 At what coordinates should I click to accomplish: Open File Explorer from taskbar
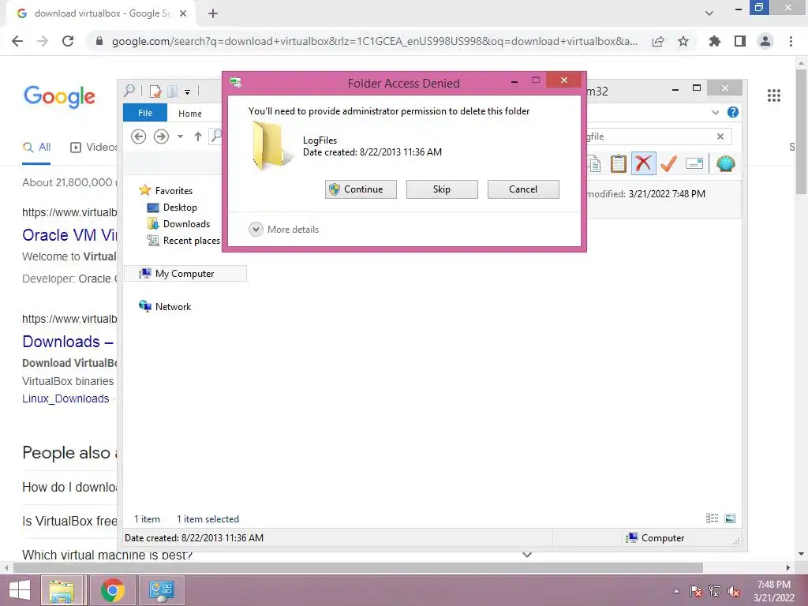coord(62,590)
